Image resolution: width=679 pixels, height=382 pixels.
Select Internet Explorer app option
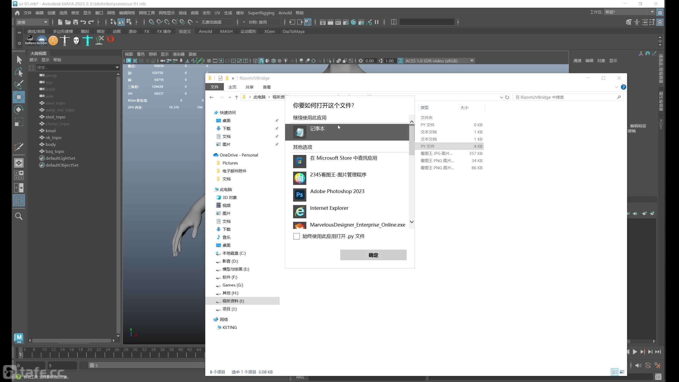(x=347, y=211)
